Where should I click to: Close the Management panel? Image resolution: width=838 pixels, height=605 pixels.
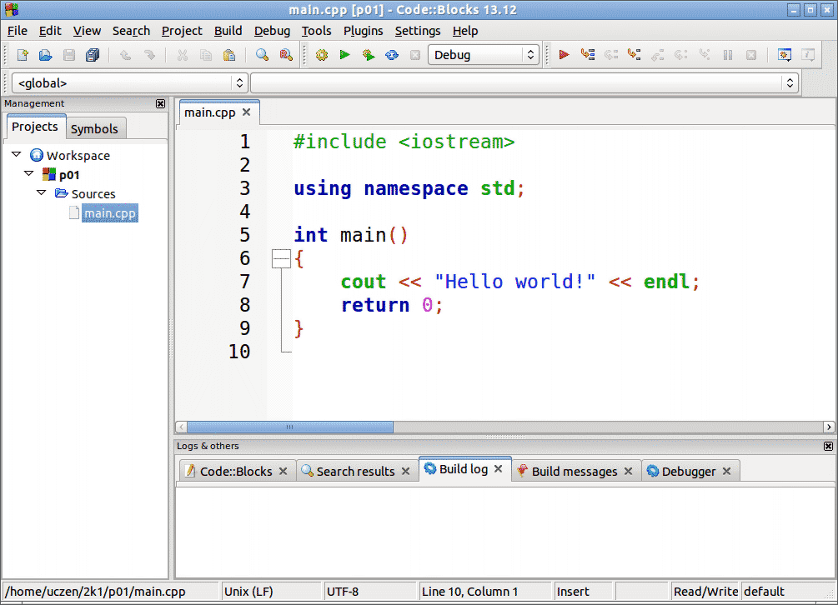[160, 103]
